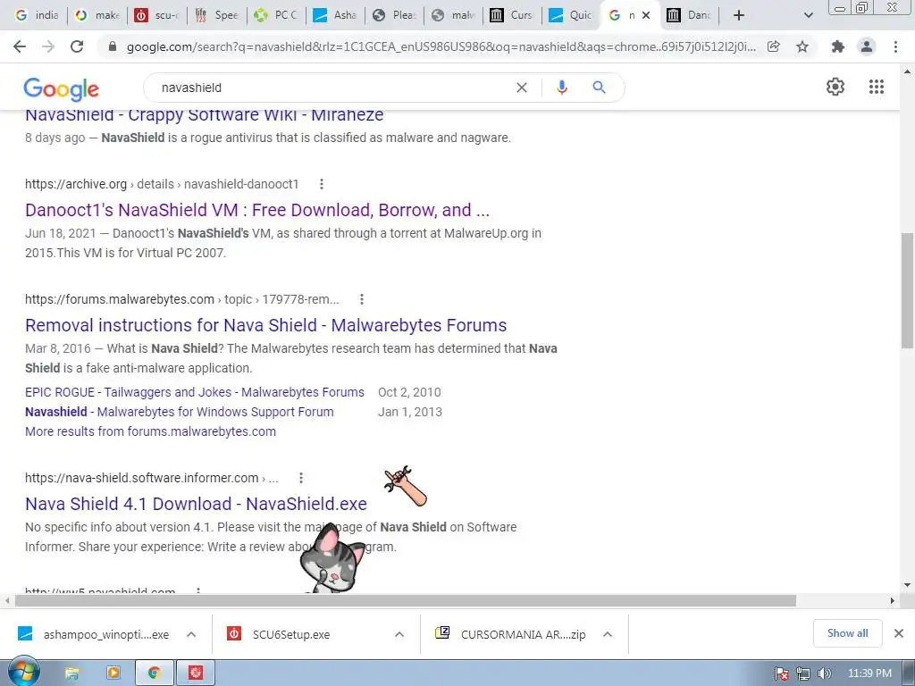Go forward with the forward arrow
This screenshot has height=686, width=915.
click(48, 46)
